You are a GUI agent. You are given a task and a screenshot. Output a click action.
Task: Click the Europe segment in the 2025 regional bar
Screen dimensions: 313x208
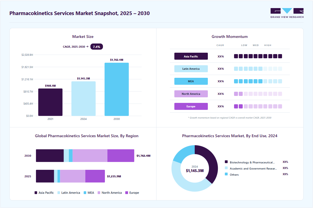(x=95, y=176)
